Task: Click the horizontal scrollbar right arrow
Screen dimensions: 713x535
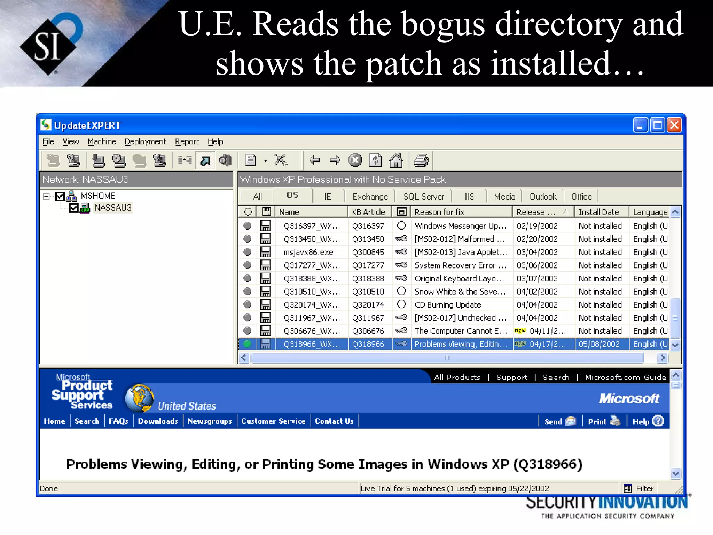Action: click(663, 358)
